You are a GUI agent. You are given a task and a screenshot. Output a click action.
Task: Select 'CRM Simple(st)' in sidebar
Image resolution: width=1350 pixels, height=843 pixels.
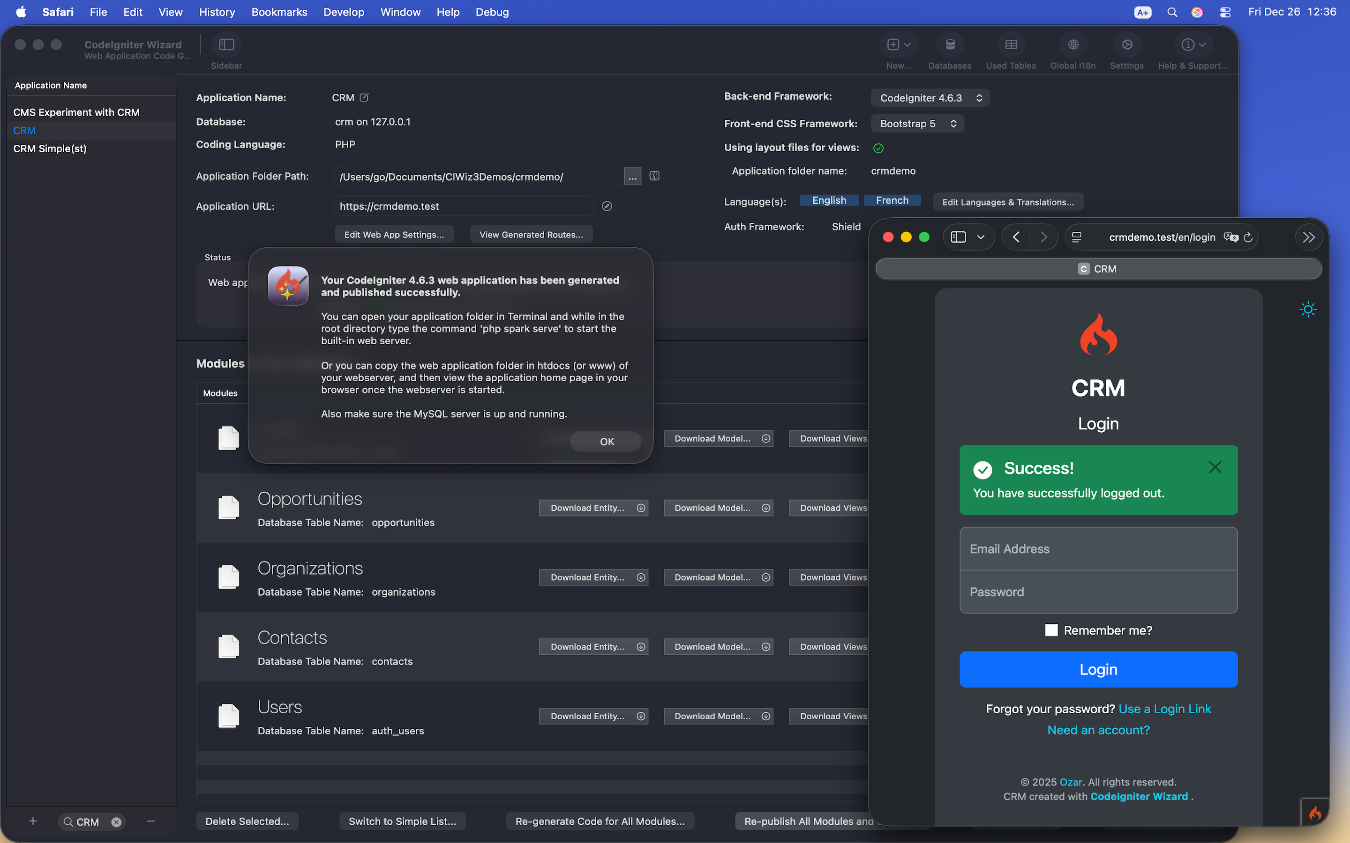tap(91, 149)
